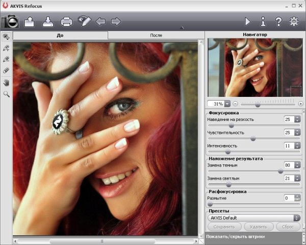The height and width of the screenshot is (245, 306).
Task: Click the save image icon
Action: 47,21
